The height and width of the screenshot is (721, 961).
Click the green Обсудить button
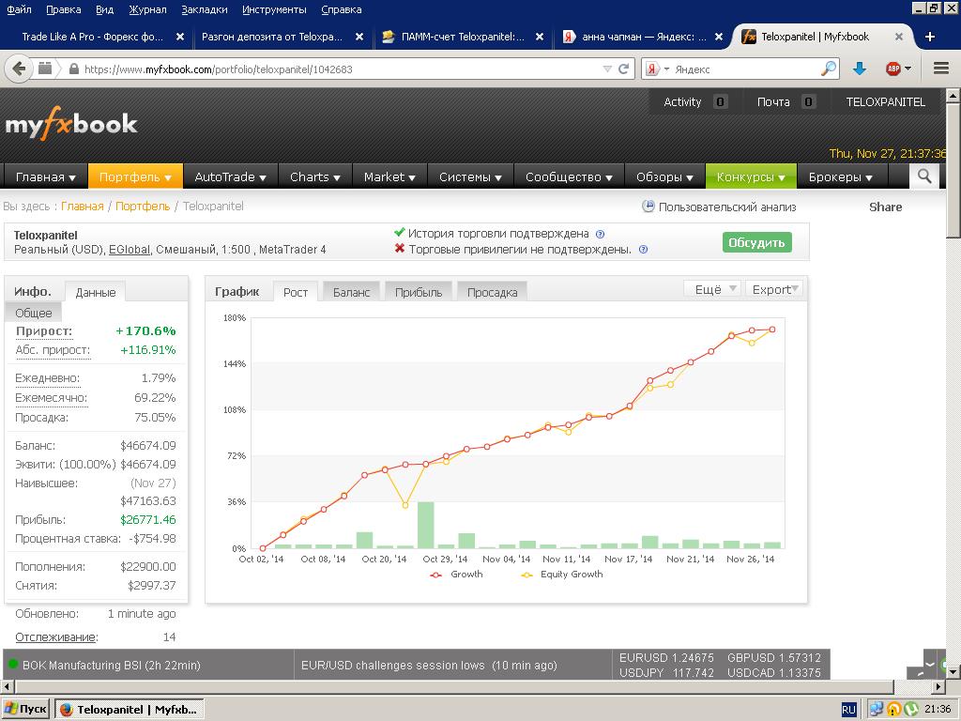[x=757, y=242]
